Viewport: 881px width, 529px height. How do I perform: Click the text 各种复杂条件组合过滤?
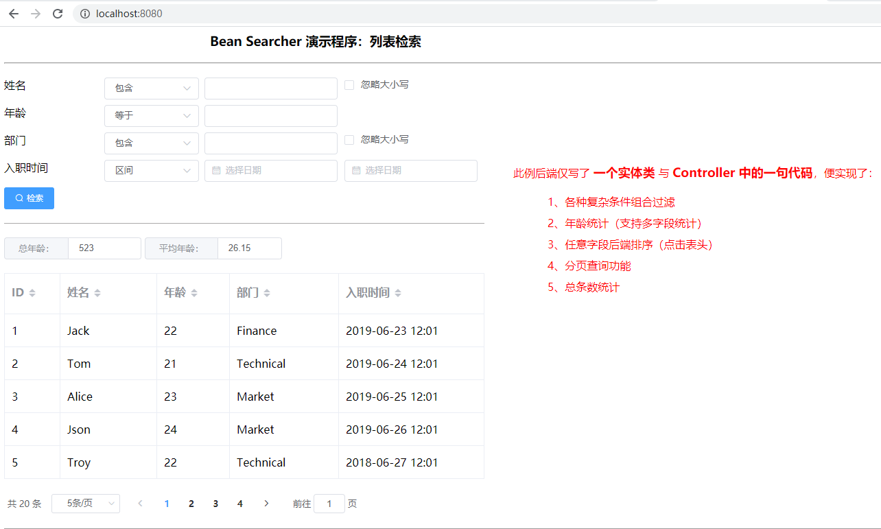(x=620, y=202)
